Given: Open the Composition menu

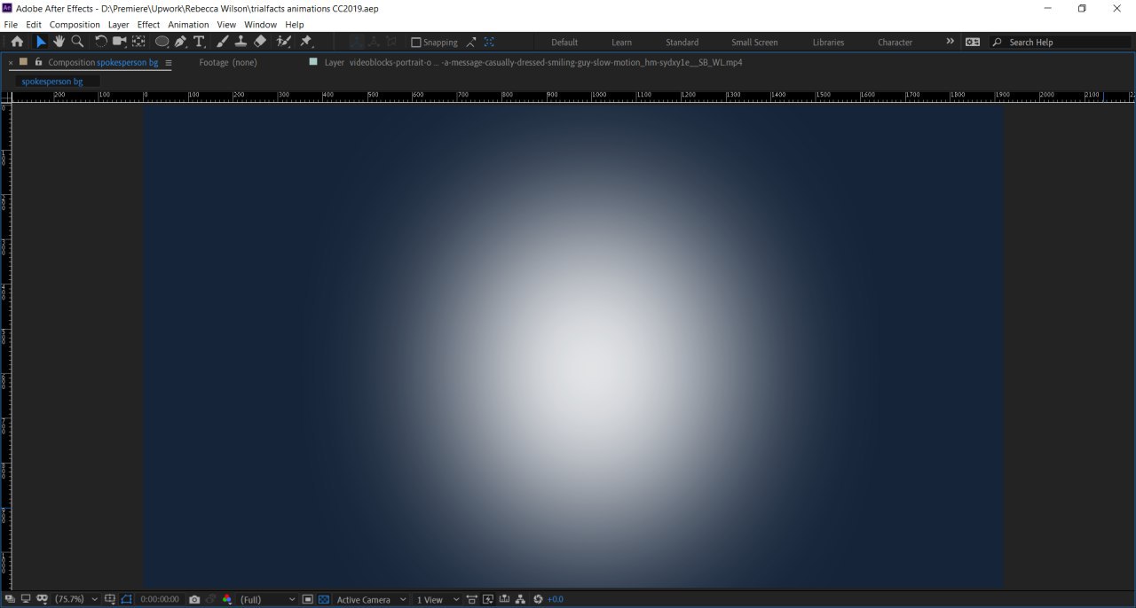Looking at the screenshot, I should pyautogui.click(x=75, y=25).
